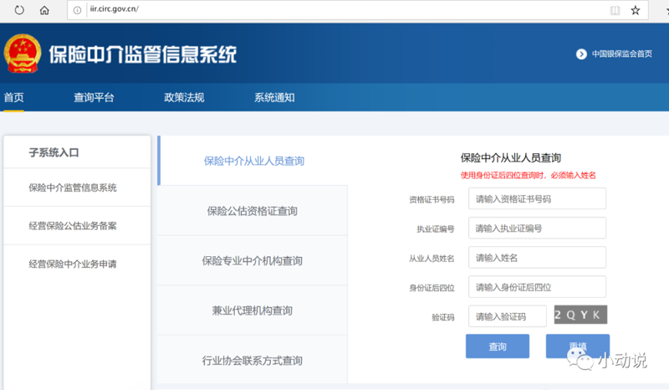Focus the 资格证书号码 input field

[537, 198]
